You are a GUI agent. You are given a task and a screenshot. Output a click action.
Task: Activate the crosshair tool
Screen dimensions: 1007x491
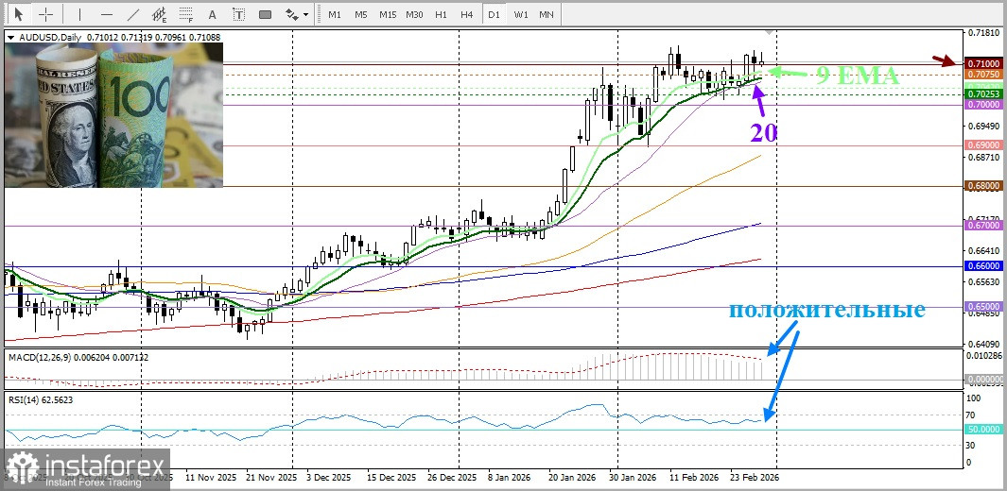(44, 14)
